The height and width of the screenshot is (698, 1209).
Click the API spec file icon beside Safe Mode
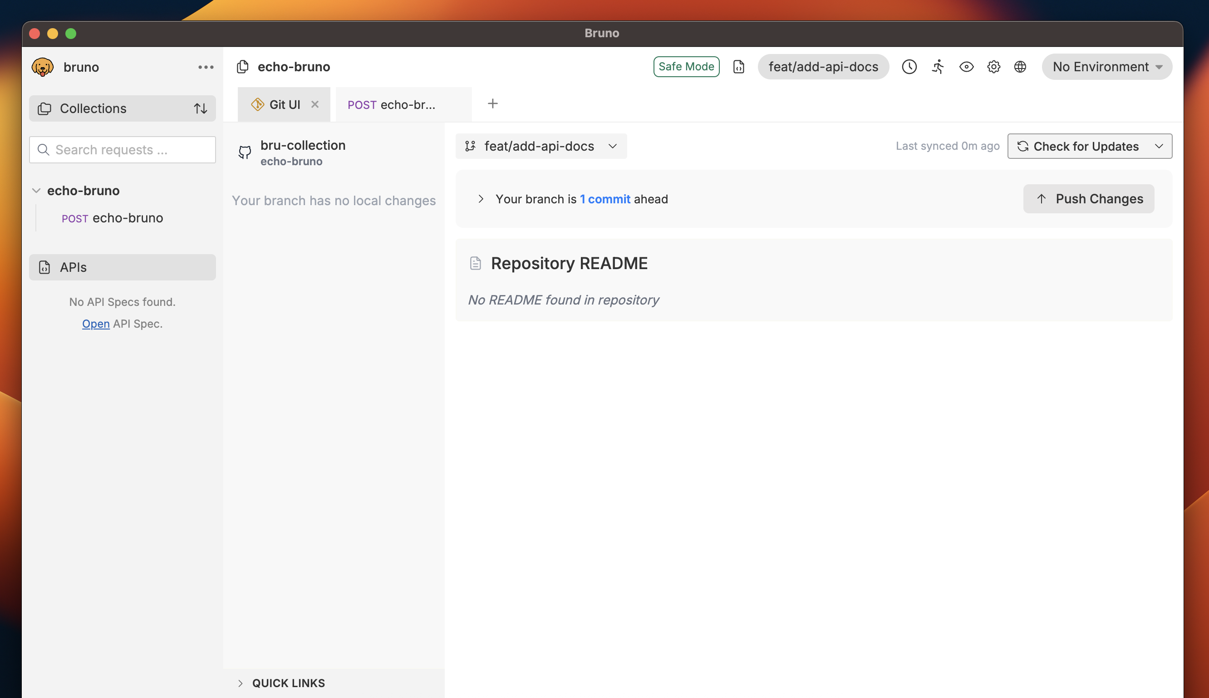[738, 67]
